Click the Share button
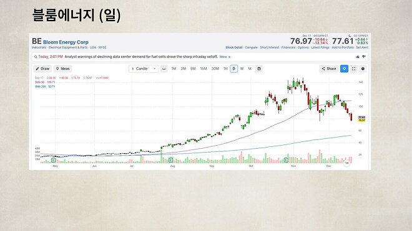Screen dimensions: 412x231 coord(329,68)
